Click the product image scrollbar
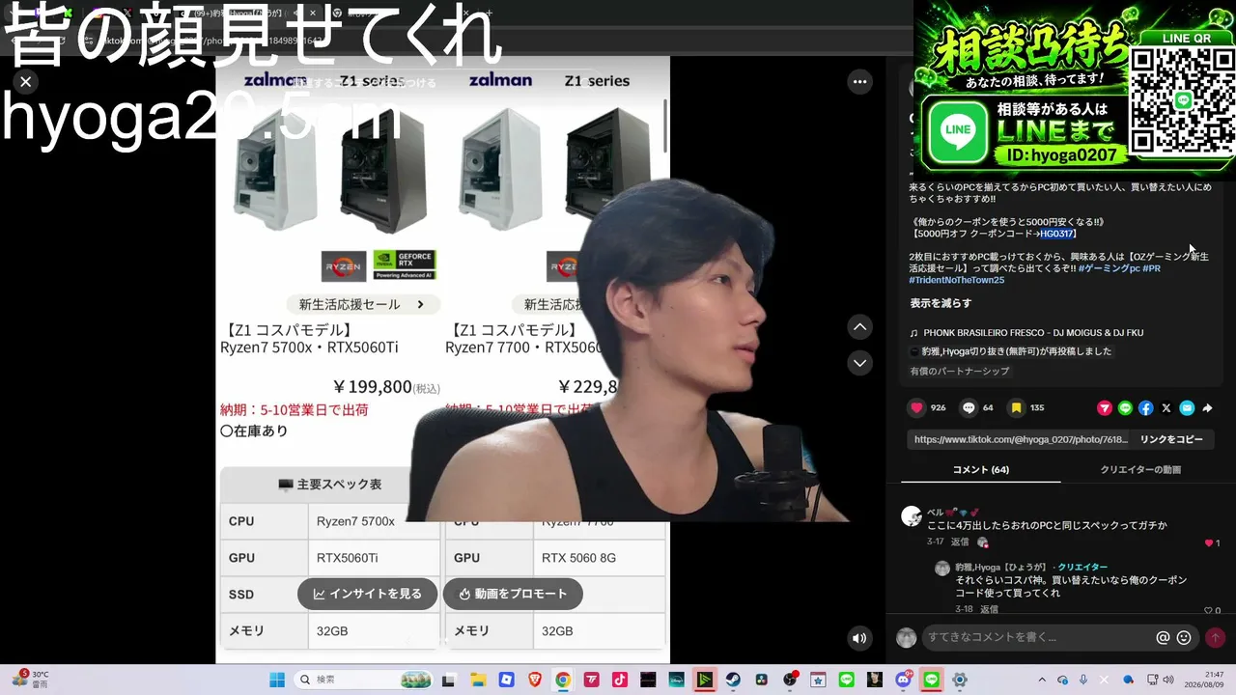 pos(665,125)
